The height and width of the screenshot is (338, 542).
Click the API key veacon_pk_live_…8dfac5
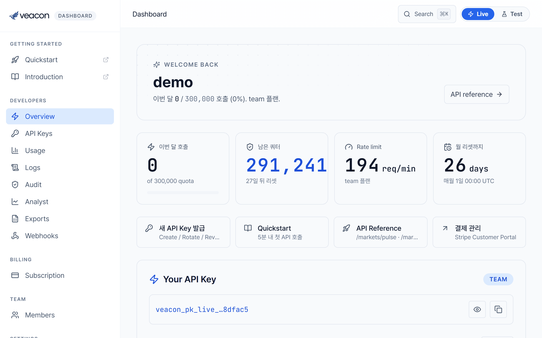click(202, 310)
